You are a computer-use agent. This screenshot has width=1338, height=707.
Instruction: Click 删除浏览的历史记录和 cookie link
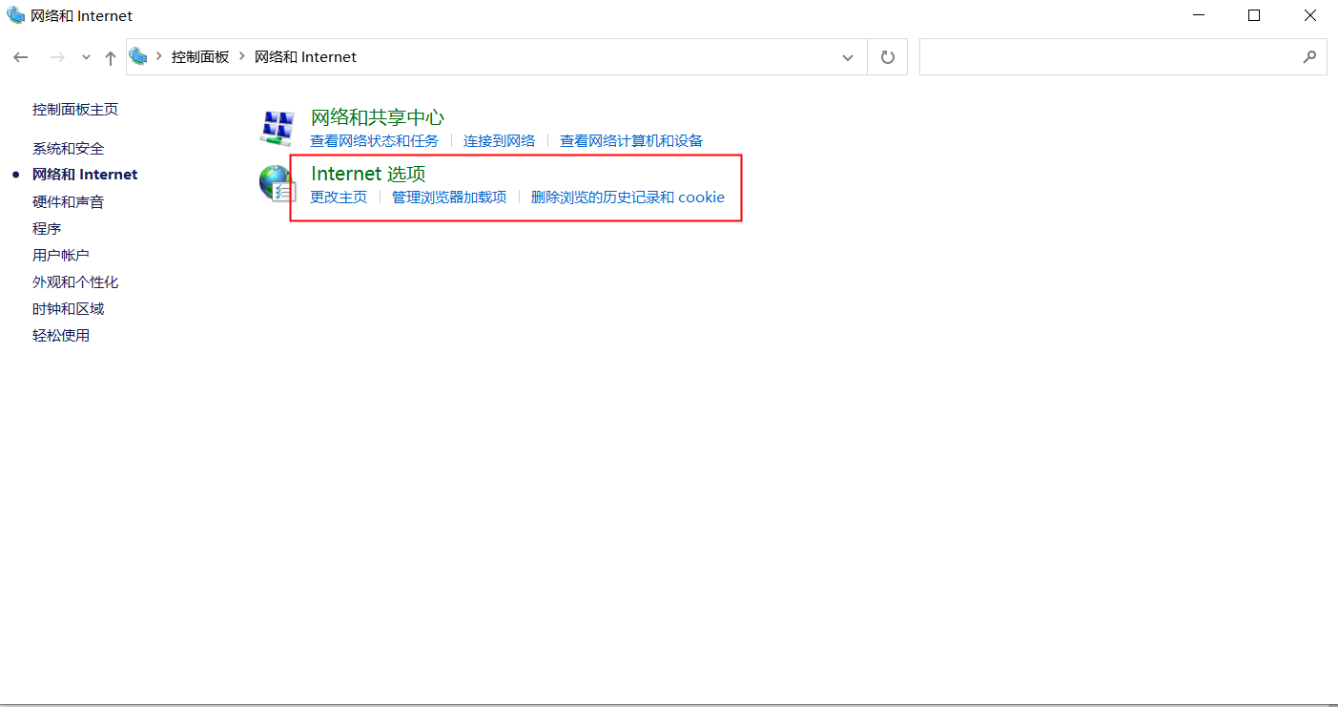628,198
